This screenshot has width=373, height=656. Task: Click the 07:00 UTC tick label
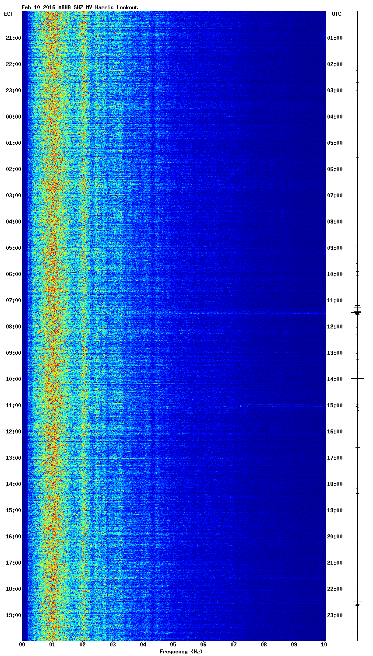335,195
